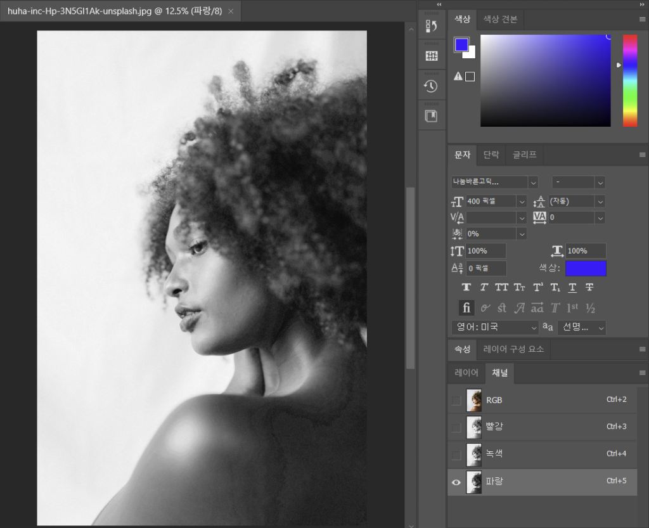Click the blue text 색상 swatch
The height and width of the screenshot is (528, 649).
(586, 268)
